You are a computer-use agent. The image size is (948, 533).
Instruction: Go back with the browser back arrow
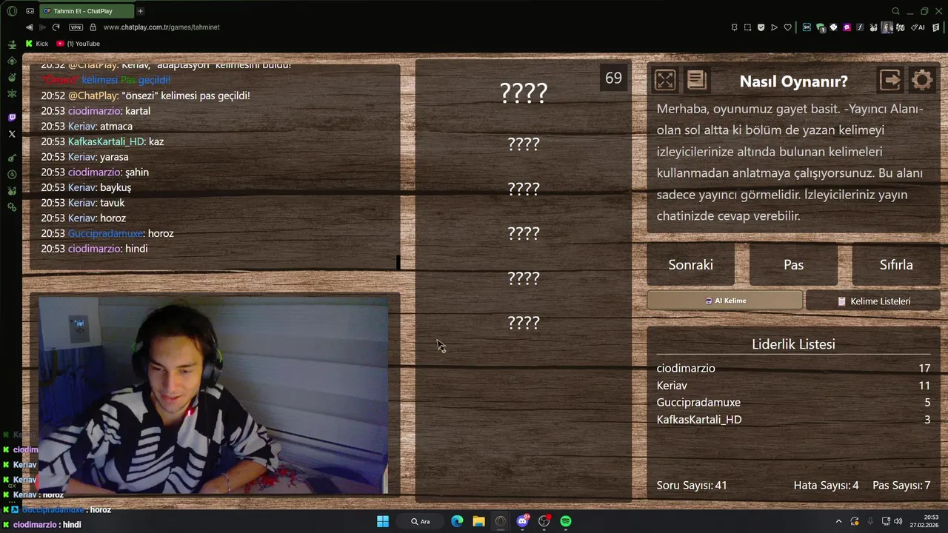point(29,27)
